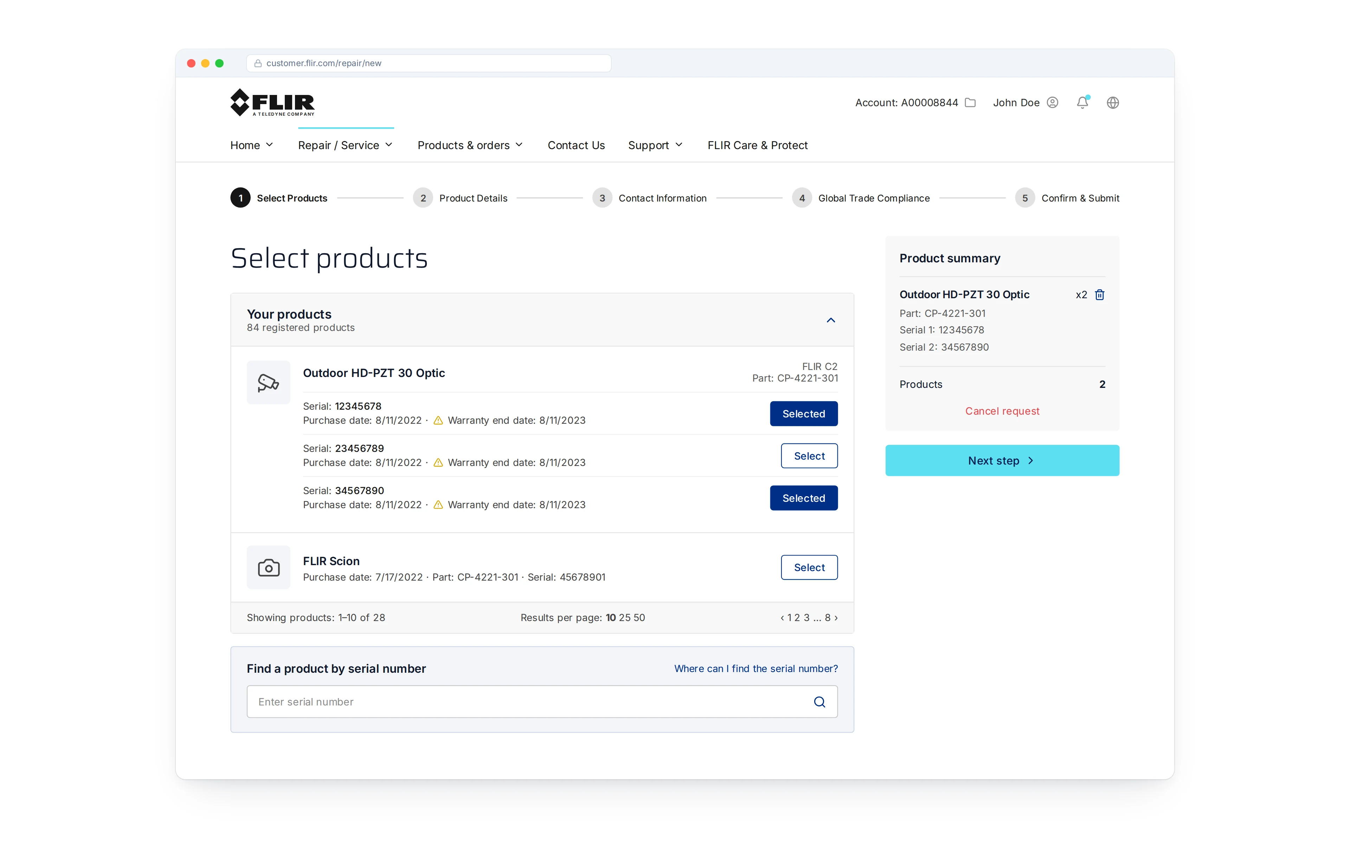This screenshot has width=1350, height=844.
Task: Open the John Doe user profile icon
Action: click(1052, 103)
